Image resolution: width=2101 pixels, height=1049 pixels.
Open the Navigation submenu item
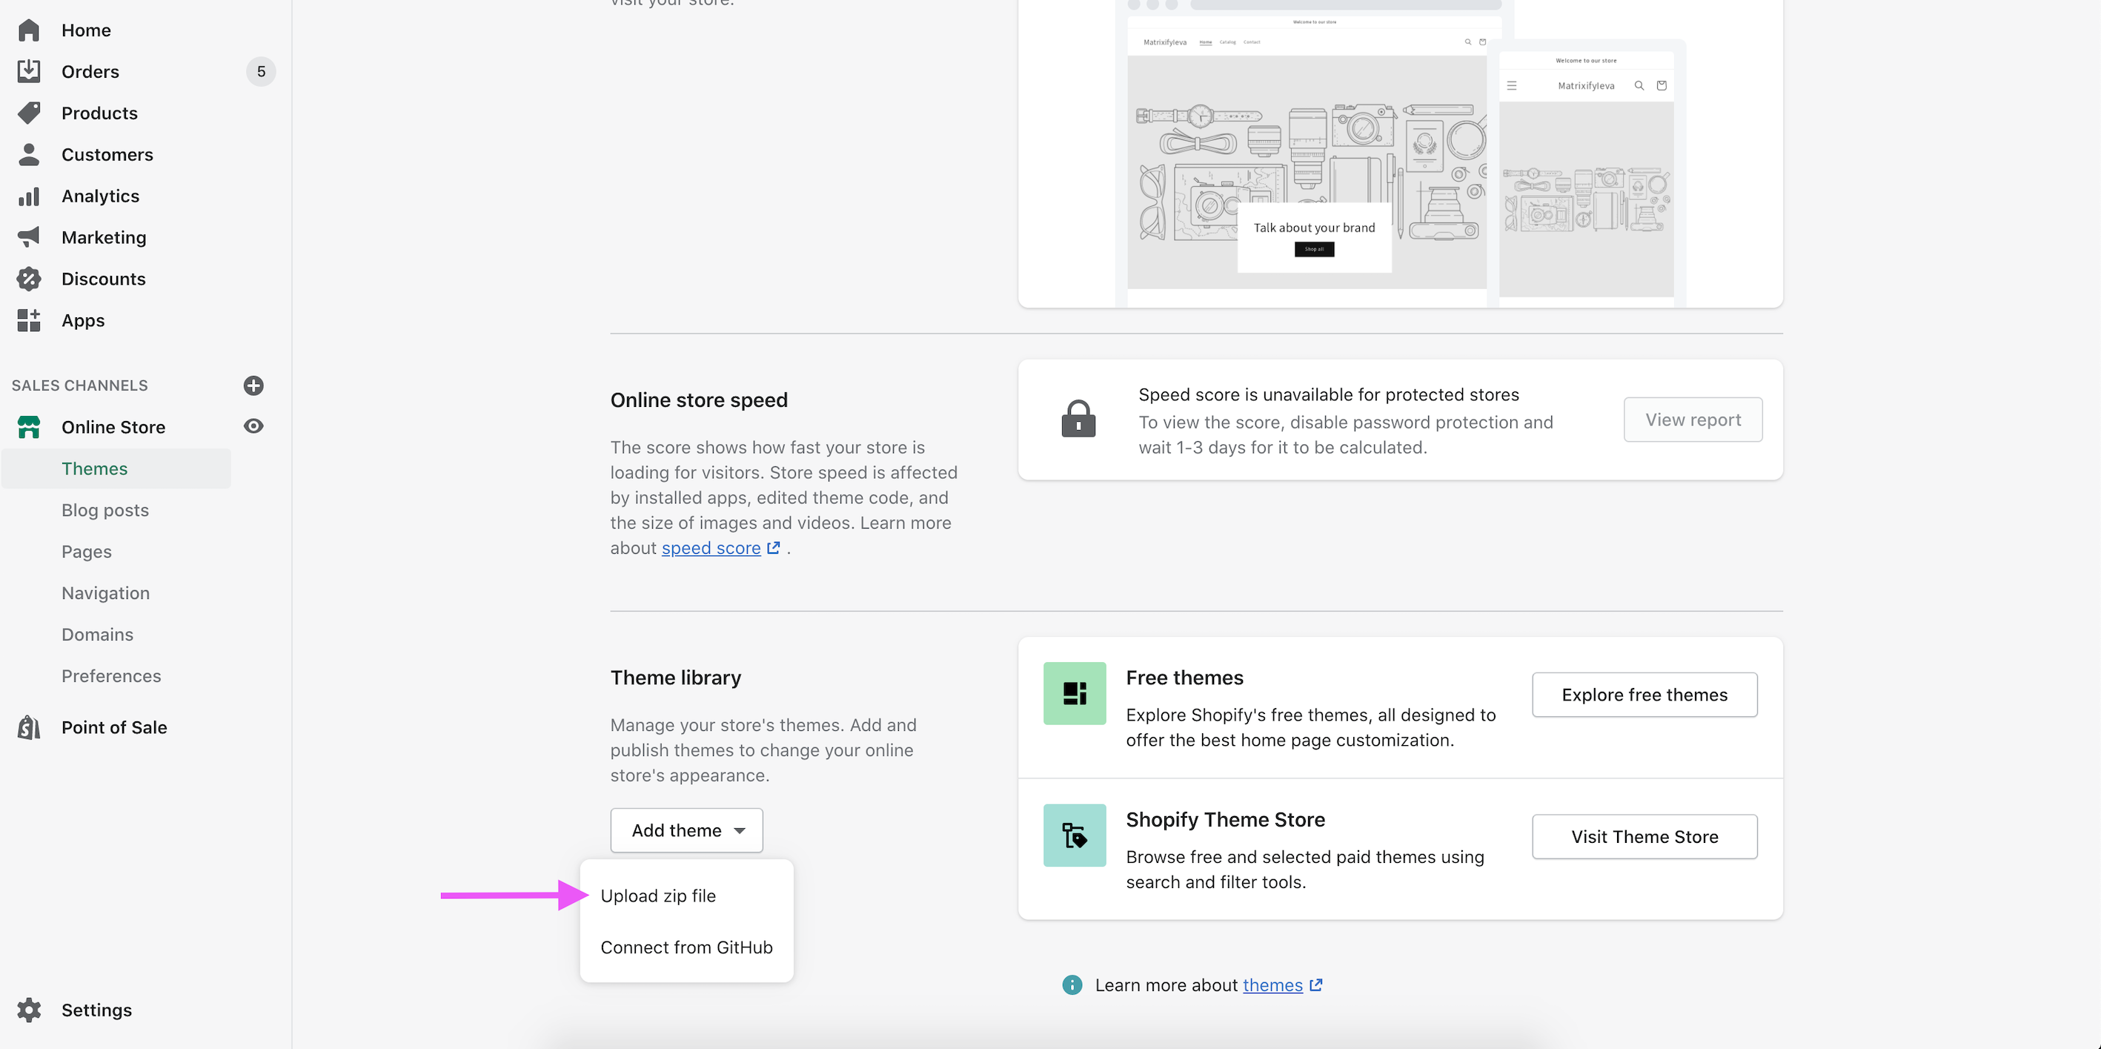(x=105, y=593)
